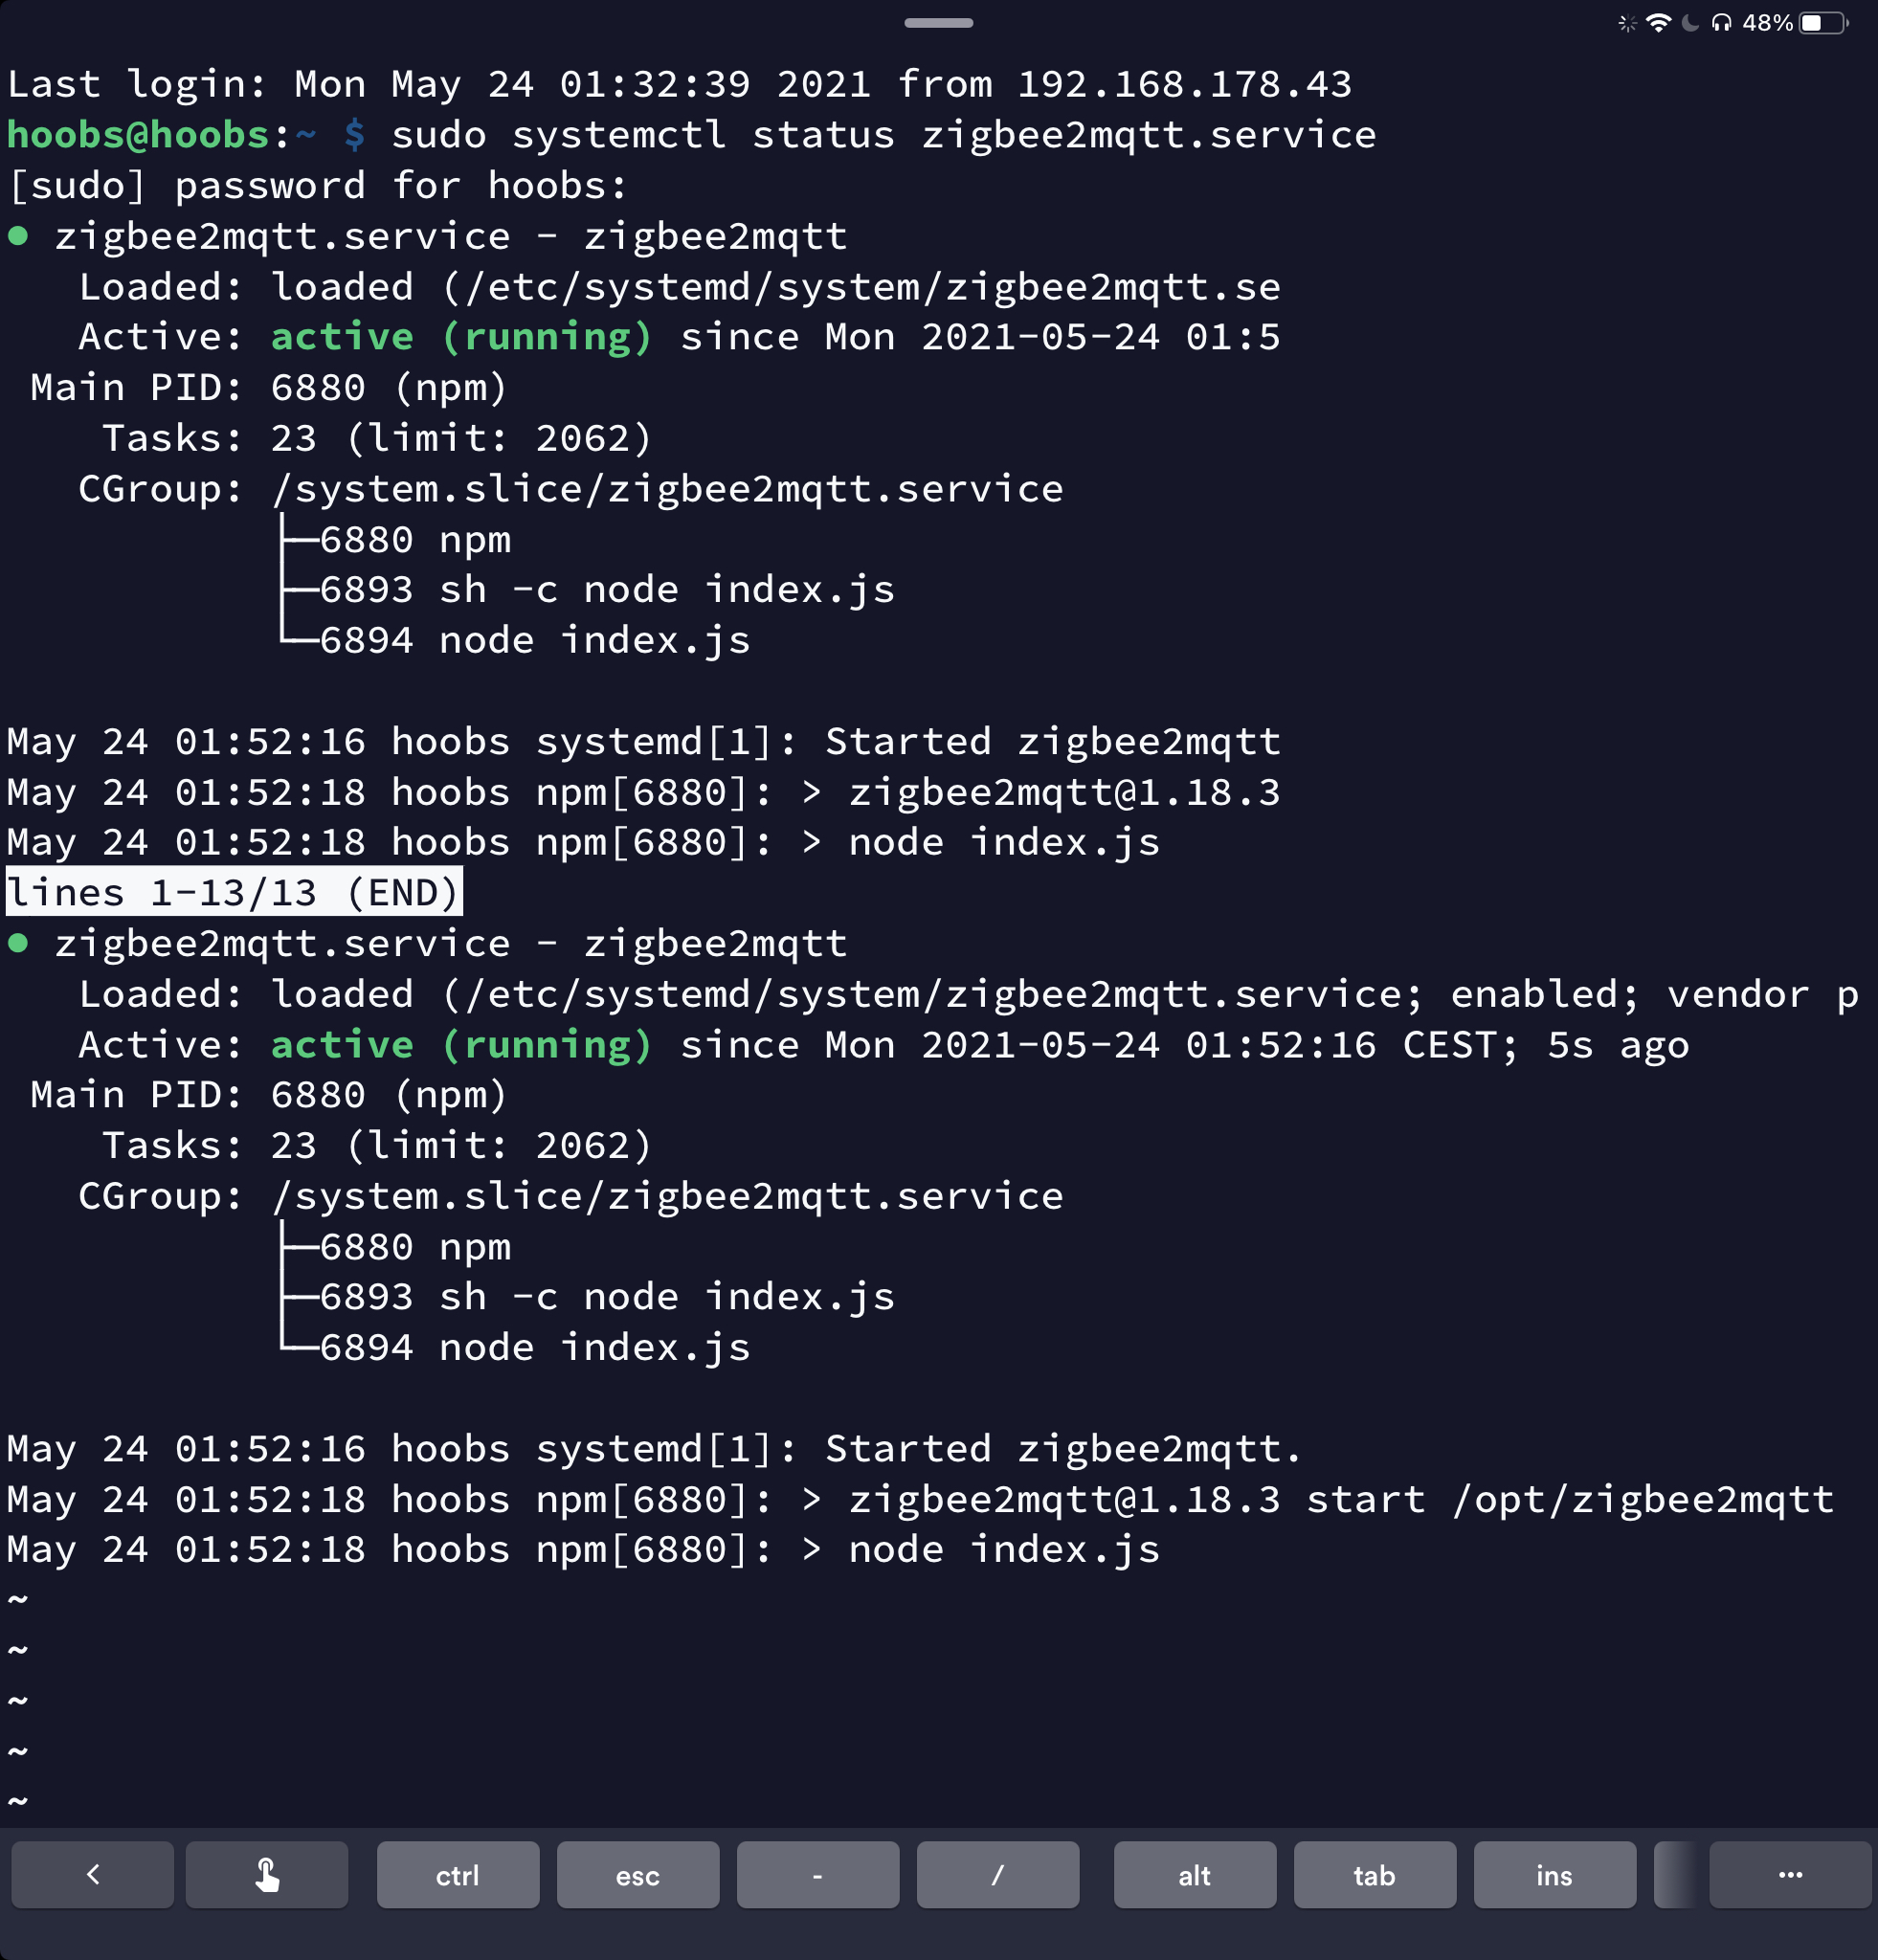Screen dimensions: 1878x1960
Task: Open more keys with ellipsis button
Action: (1789, 1875)
